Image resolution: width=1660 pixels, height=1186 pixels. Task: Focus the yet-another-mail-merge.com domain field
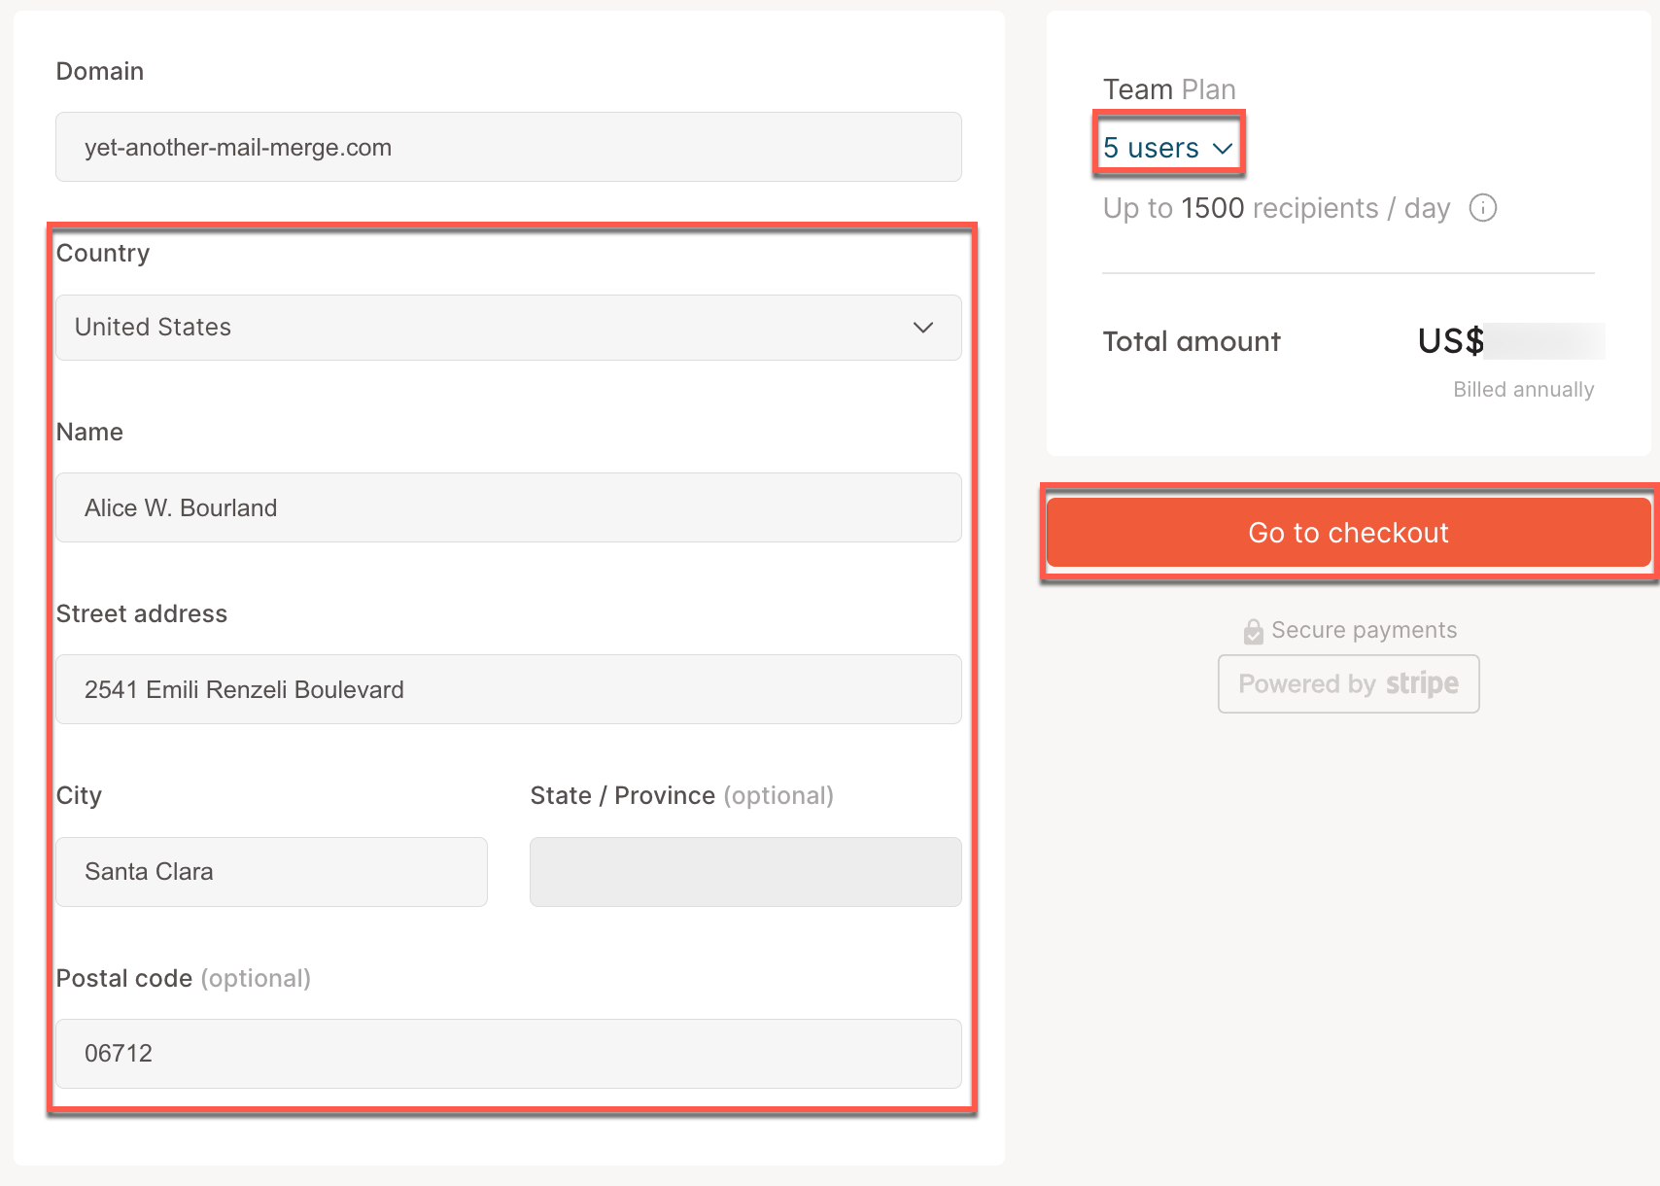(508, 147)
